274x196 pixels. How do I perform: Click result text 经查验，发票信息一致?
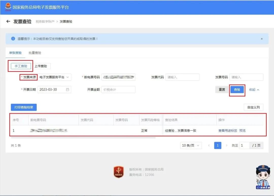pos(181,130)
